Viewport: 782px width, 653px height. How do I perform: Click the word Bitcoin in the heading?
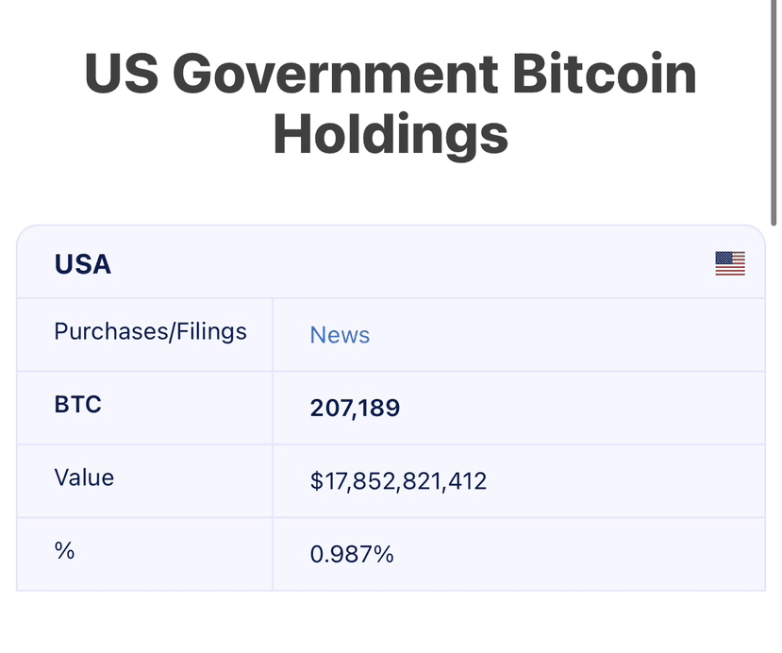tap(604, 74)
